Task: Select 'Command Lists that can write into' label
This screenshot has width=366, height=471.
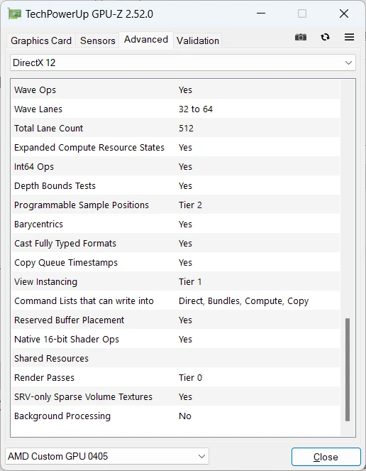Action: click(84, 301)
